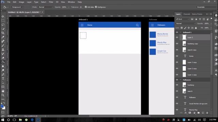218x122 pixels.
Task: Create new adjustment layer icon
Action: pos(194,113)
